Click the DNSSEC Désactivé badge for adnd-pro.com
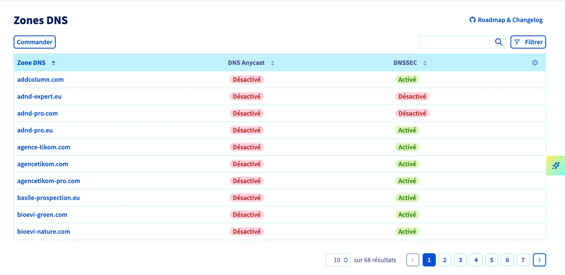 tap(412, 113)
